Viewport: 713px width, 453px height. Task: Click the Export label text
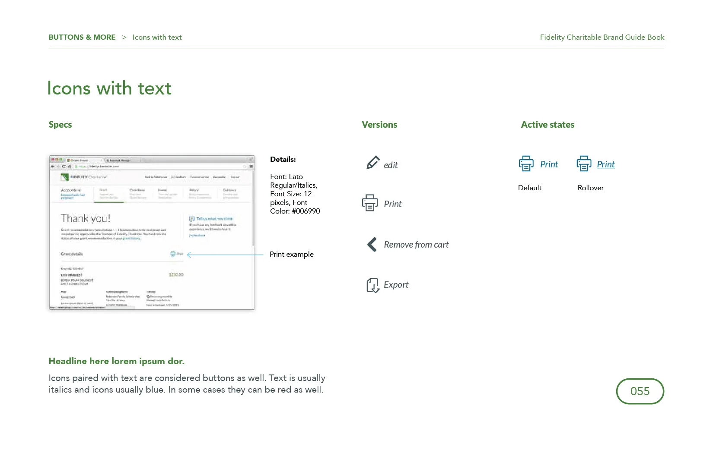point(396,285)
